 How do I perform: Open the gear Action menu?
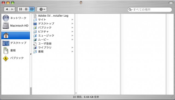[42, 9]
